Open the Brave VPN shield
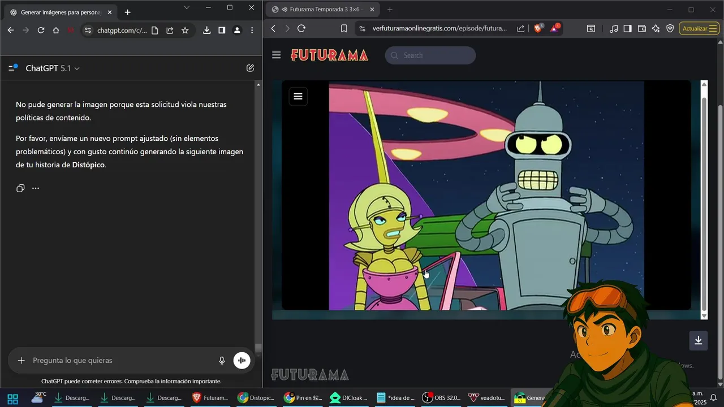724x407 pixels. [670, 28]
